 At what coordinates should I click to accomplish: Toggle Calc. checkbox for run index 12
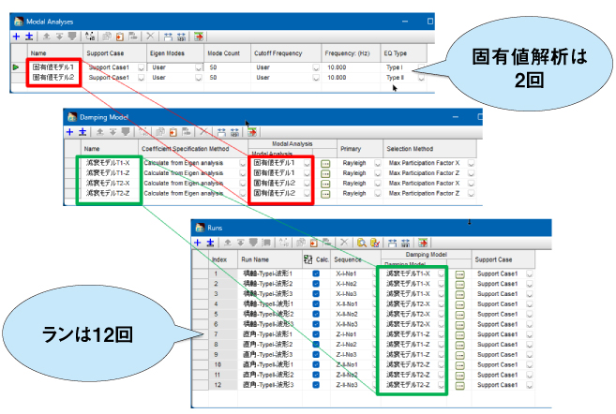coord(316,385)
